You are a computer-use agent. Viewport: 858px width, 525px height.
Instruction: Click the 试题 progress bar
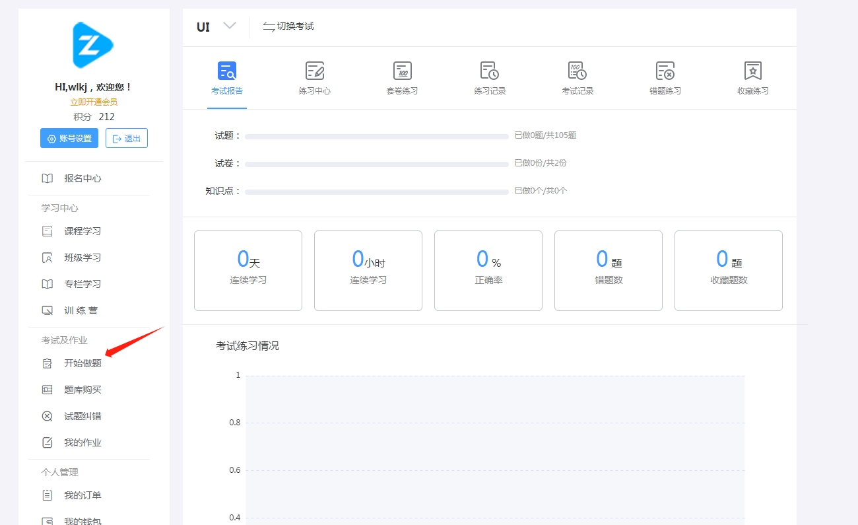coord(377,136)
